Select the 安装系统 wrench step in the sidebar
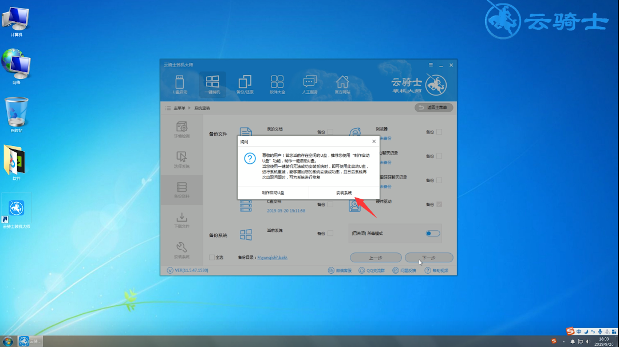Viewport: 619px width, 347px height. (x=182, y=250)
